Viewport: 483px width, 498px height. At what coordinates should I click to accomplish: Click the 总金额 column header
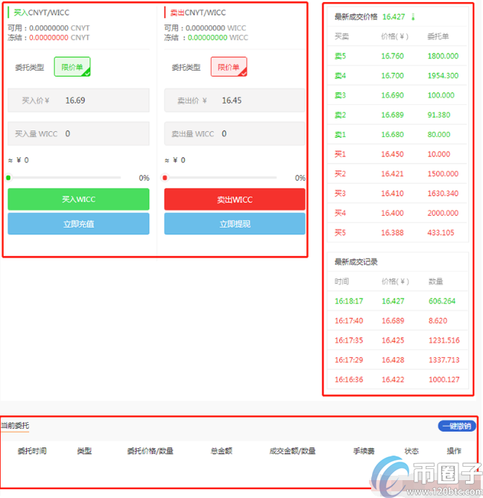click(221, 450)
